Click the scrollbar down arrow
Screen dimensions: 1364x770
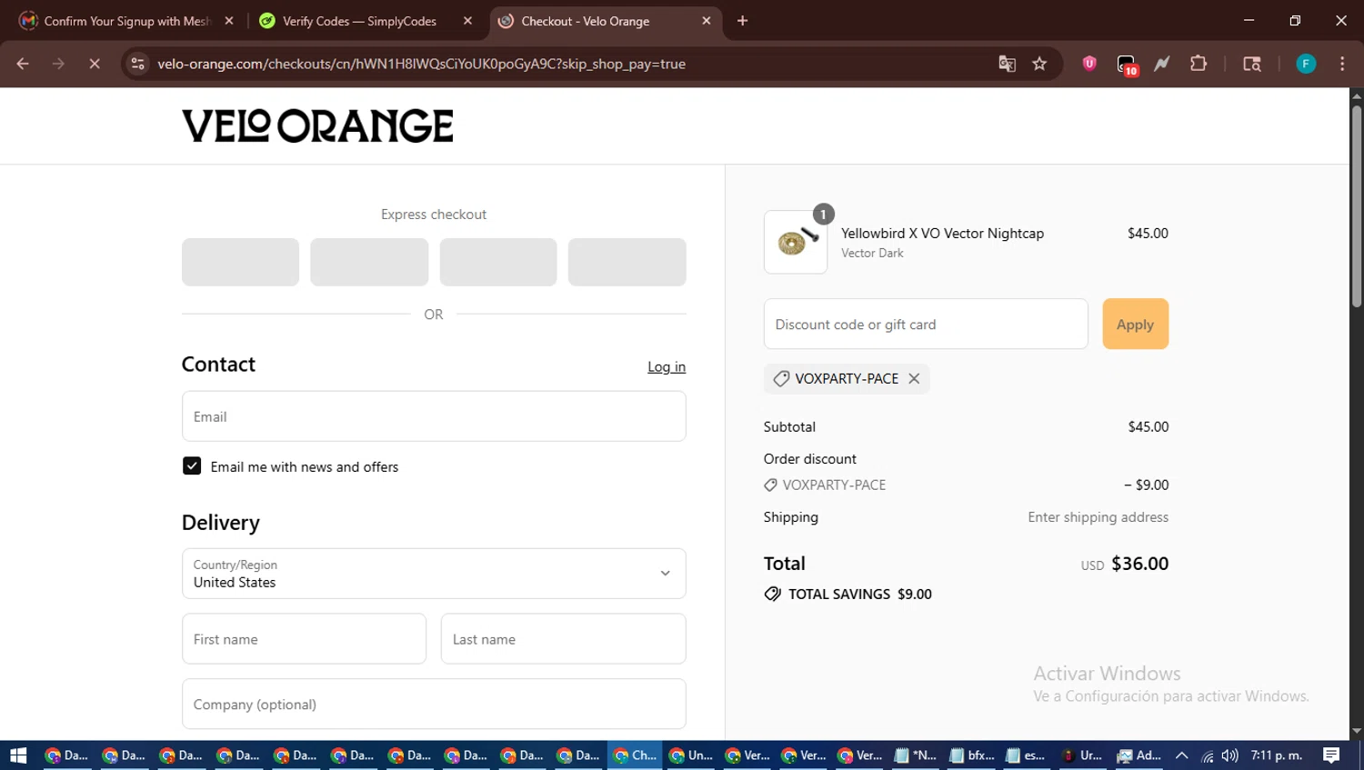pyautogui.click(x=1357, y=731)
